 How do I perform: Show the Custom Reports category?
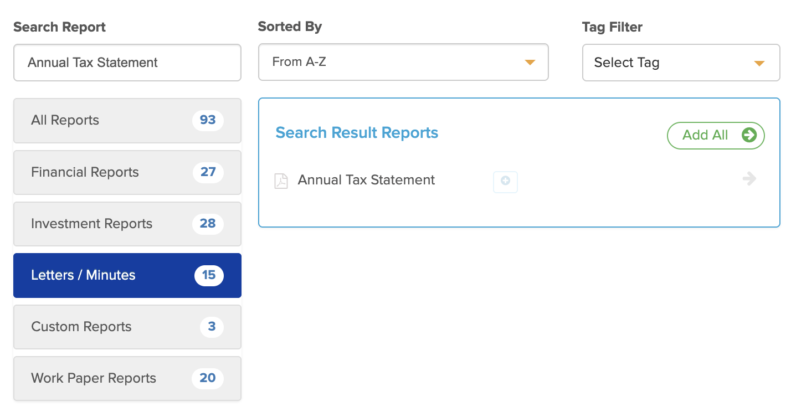tap(127, 327)
